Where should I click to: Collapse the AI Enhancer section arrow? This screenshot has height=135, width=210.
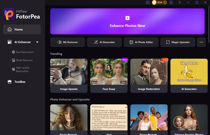pyautogui.click(x=37, y=42)
